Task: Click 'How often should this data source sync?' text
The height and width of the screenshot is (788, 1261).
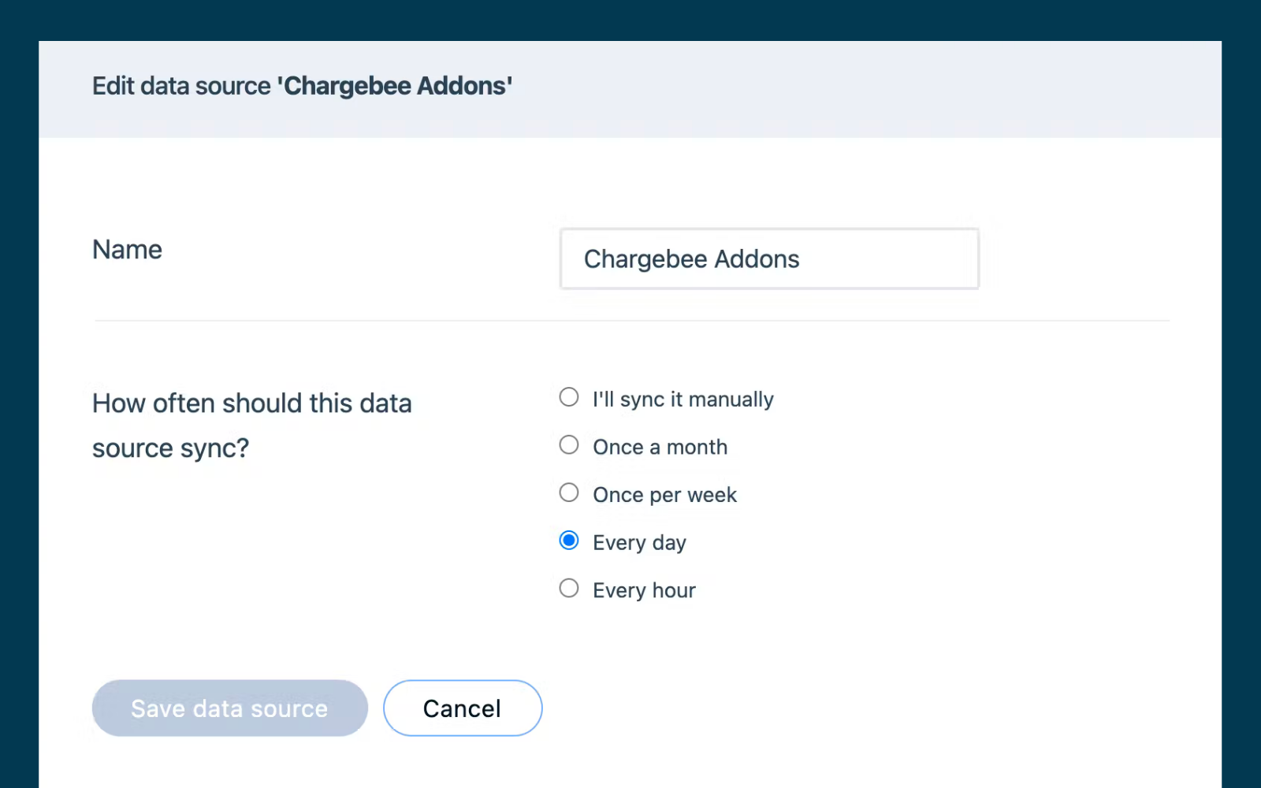Action: (251, 426)
